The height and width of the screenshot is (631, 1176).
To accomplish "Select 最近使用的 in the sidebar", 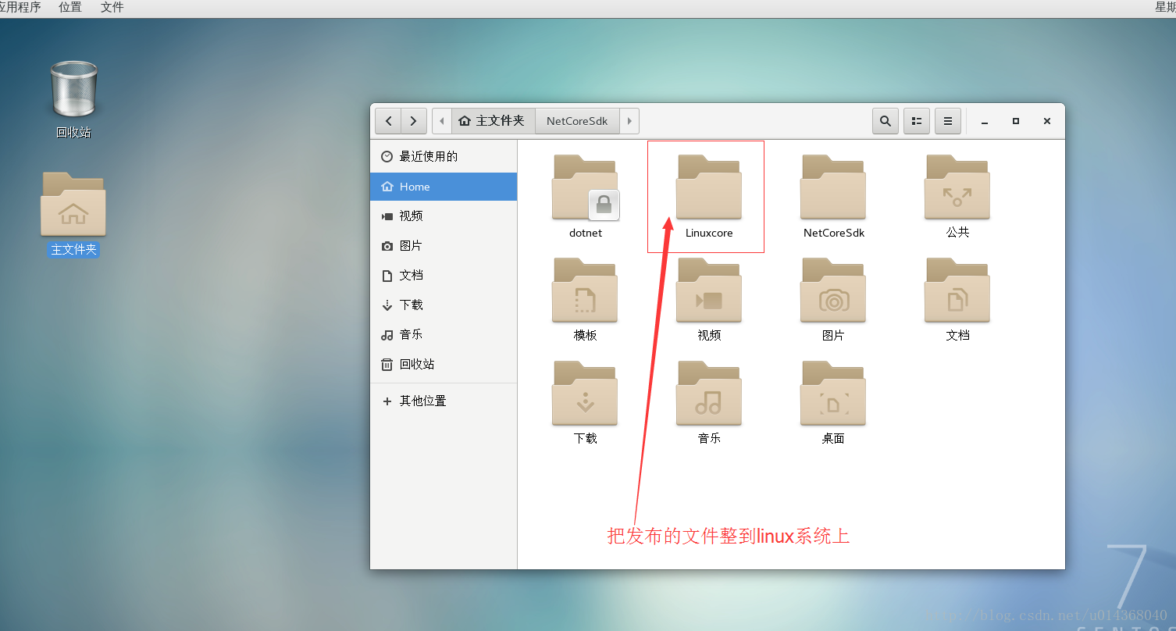I will pyautogui.click(x=428, y=156).
